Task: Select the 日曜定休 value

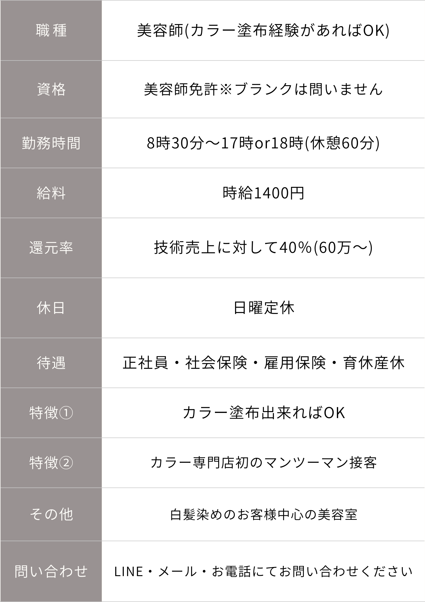Action: 264,308
